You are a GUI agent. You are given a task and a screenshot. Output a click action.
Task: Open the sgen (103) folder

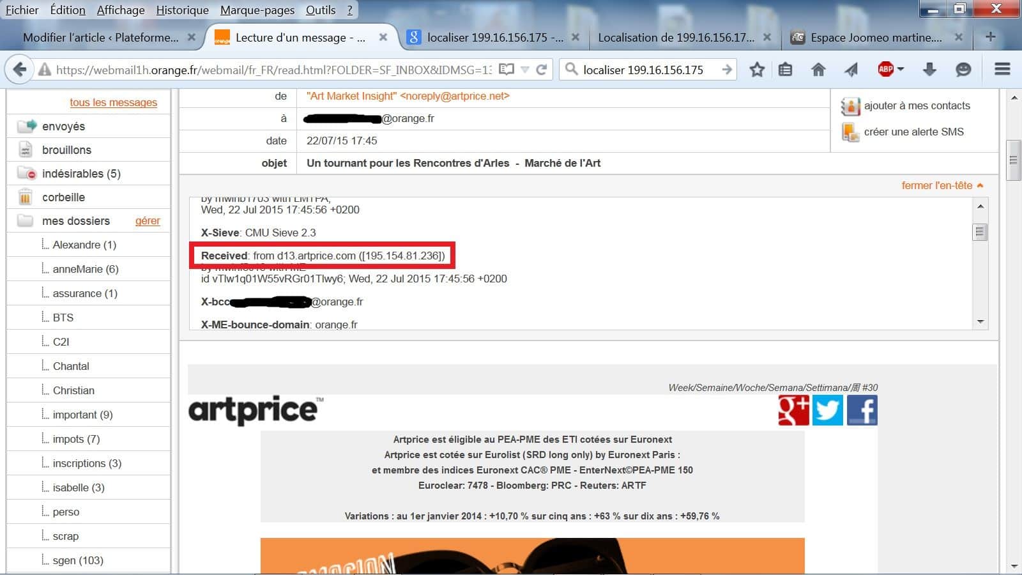pos(78,561)
